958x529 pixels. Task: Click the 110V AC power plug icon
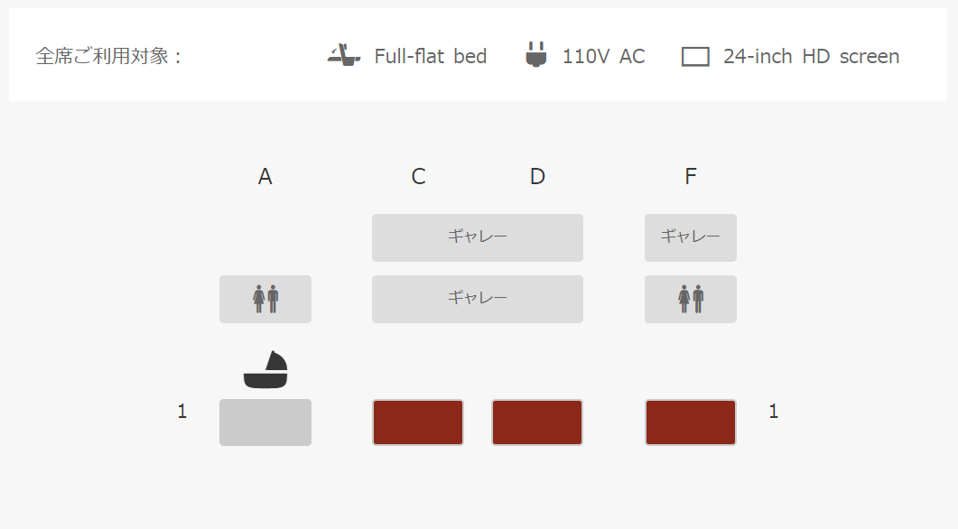535,54
